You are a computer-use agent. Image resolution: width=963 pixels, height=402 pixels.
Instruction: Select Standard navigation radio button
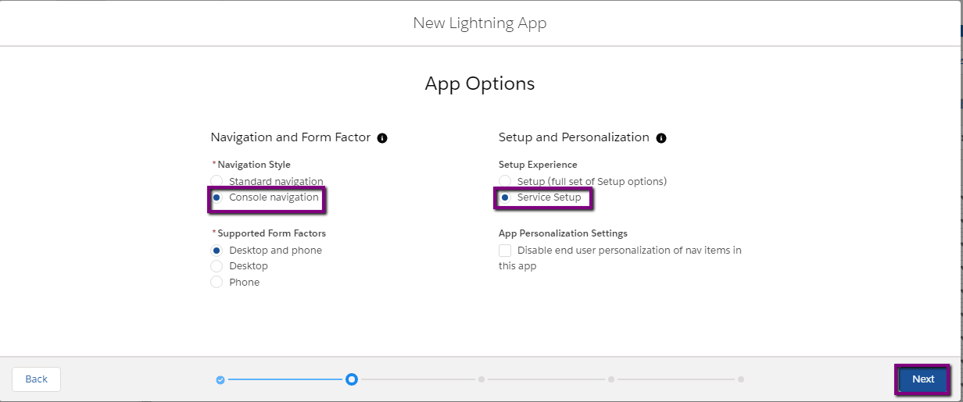[217, 181]
